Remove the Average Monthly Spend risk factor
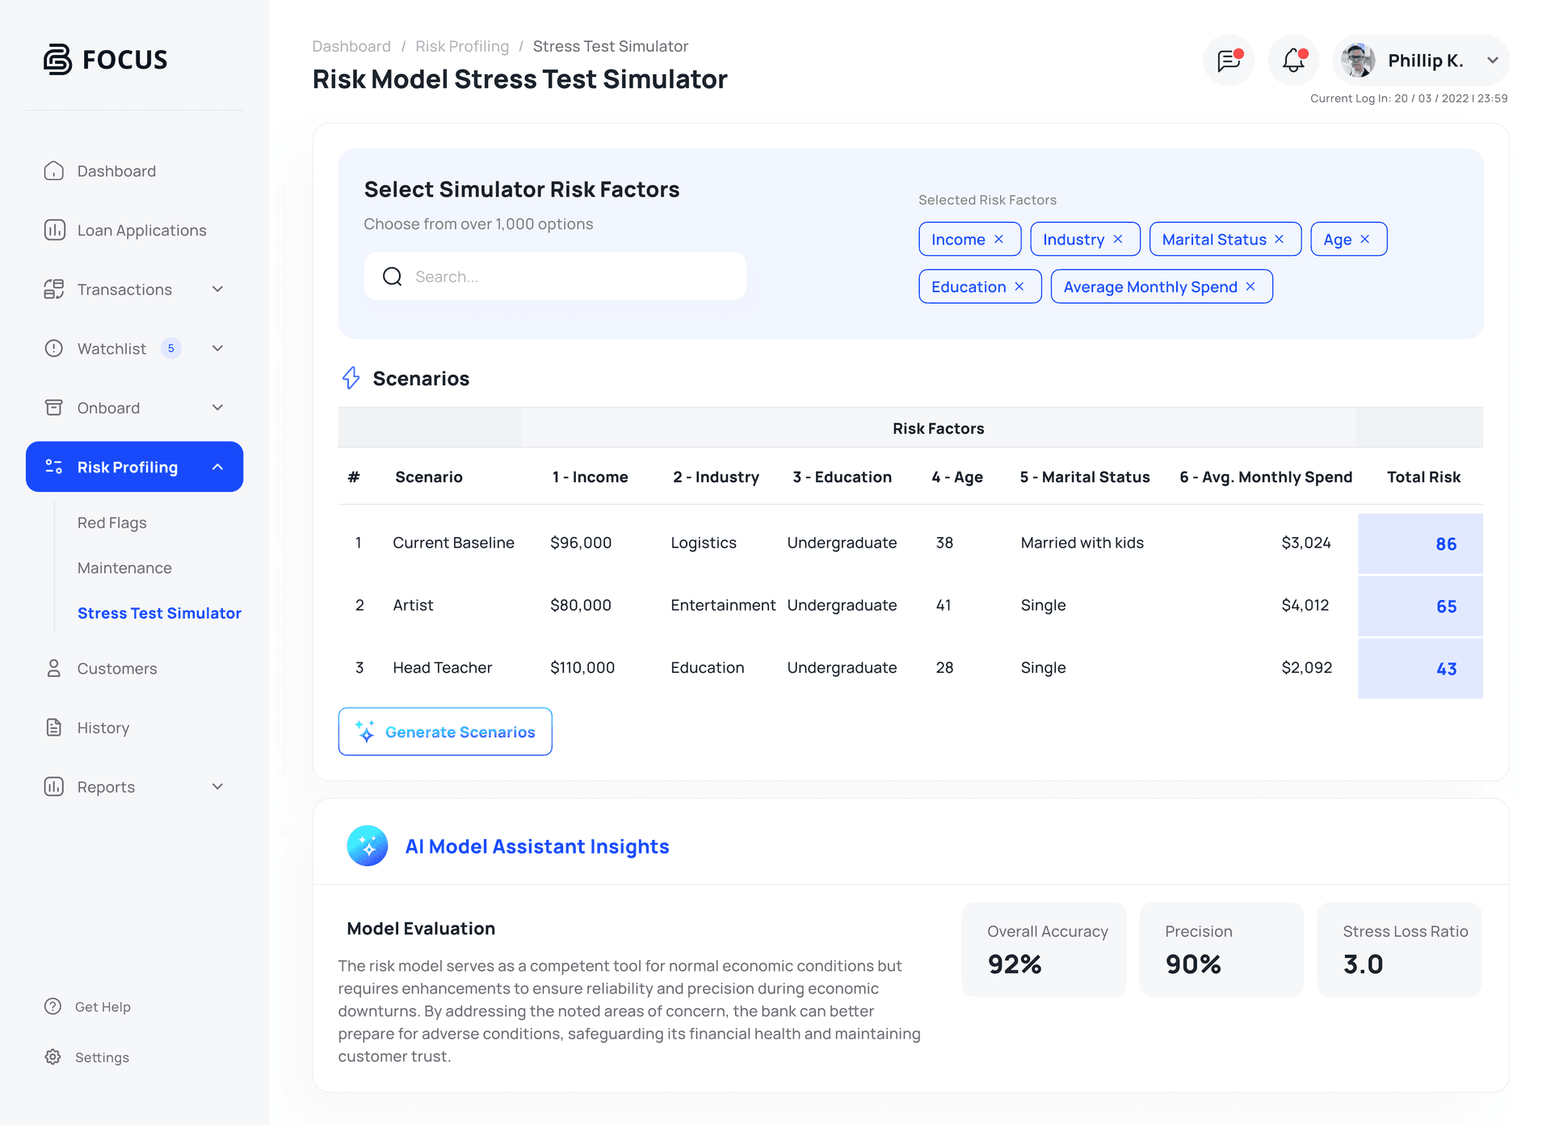 click(x=1250, y=287)
